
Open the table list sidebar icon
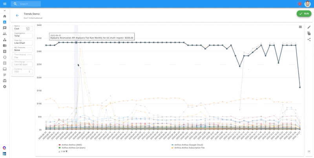[x=5, y=63]
